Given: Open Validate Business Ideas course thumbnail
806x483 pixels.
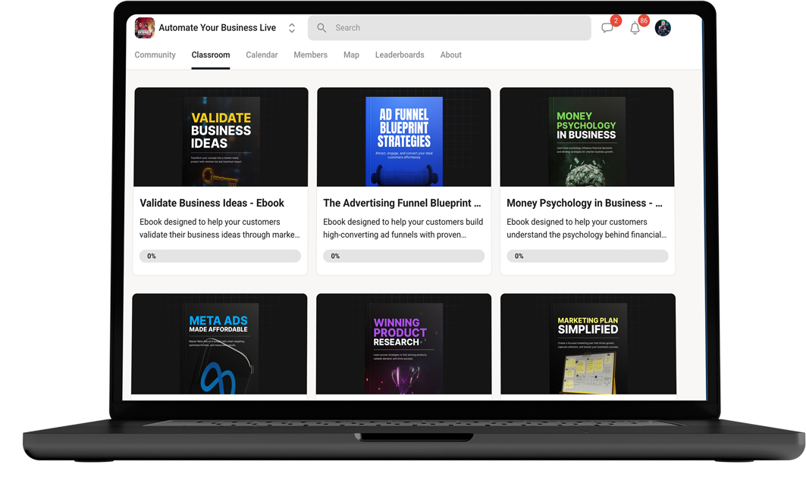Looking at the screenshot, I should tap(221, 137).
